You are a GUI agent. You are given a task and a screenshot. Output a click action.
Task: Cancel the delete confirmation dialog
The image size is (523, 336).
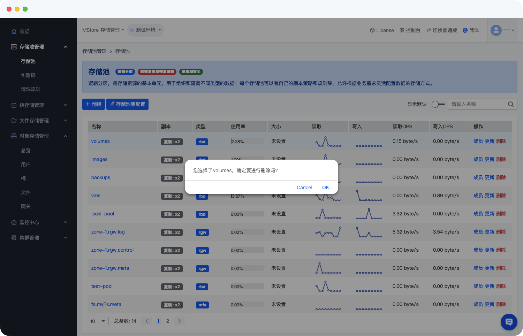pyautogui.click(x=304, y=188)
